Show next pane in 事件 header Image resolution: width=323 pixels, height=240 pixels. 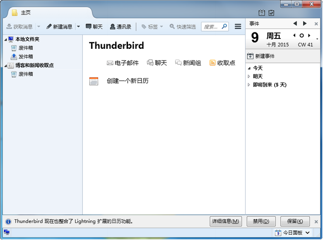pyautogui.click(x=305, y=24)
